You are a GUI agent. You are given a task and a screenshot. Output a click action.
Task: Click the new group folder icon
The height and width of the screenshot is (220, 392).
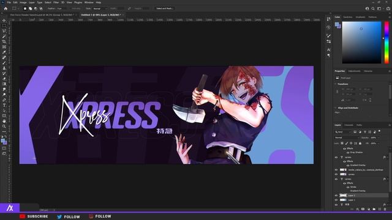point(374,209)
